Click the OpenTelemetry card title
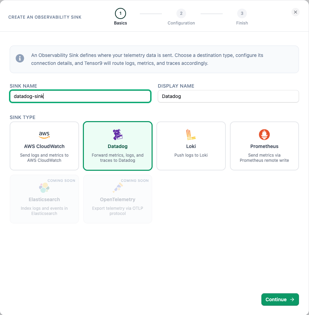The image size is (309, 315). [x=118, y=199]
